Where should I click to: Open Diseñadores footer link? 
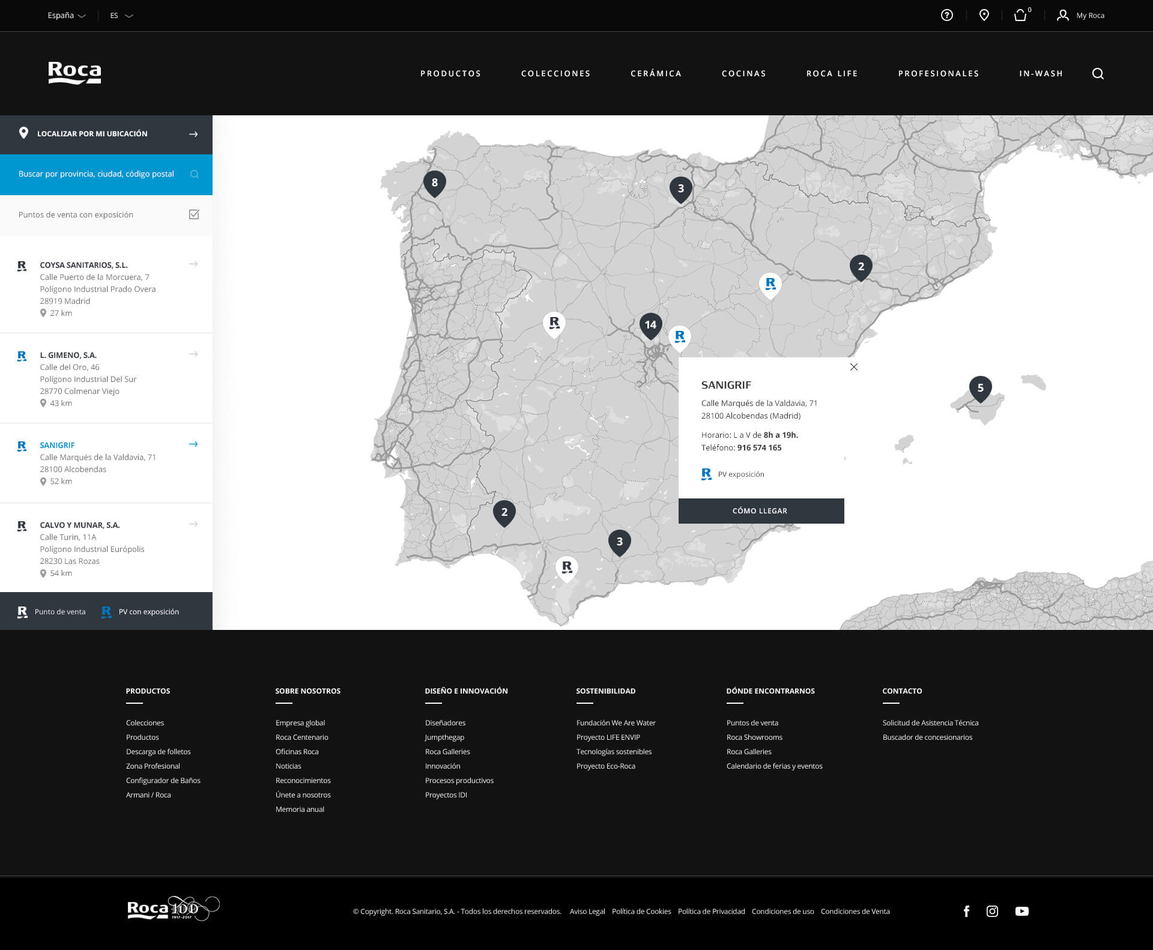445,723
